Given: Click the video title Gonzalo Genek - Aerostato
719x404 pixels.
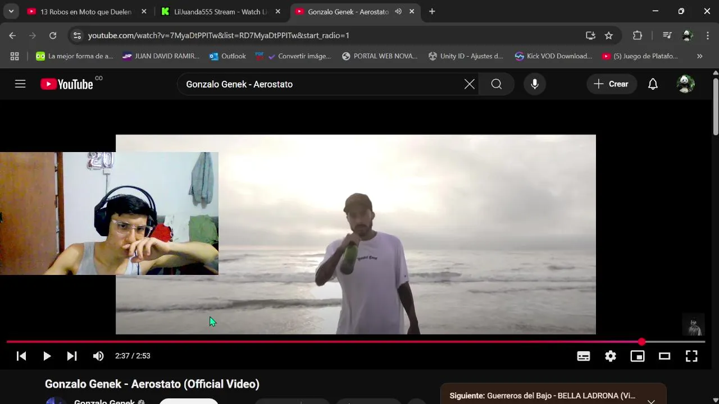Looking at the screenshot, I should [x=152, y=384].
